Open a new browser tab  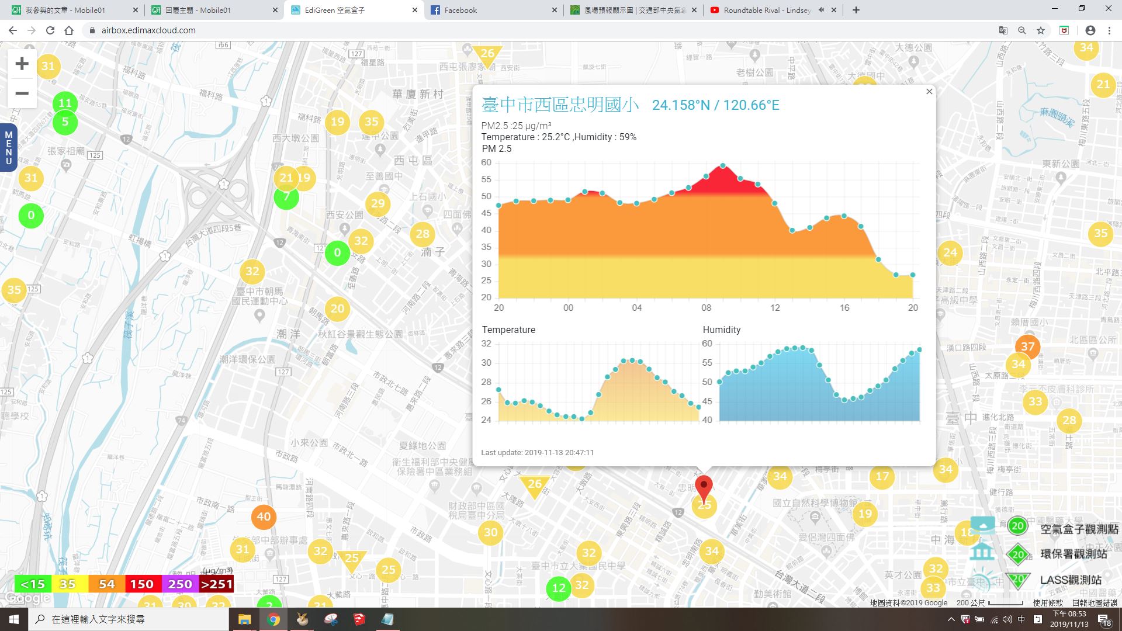click(856, 10)
